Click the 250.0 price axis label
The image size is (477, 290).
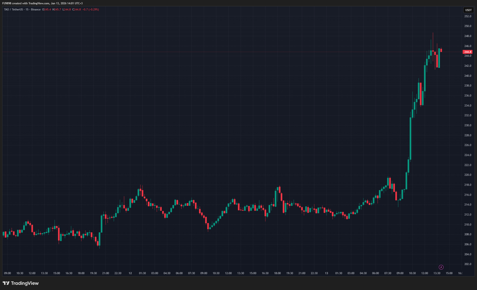(x=468, y=26)
